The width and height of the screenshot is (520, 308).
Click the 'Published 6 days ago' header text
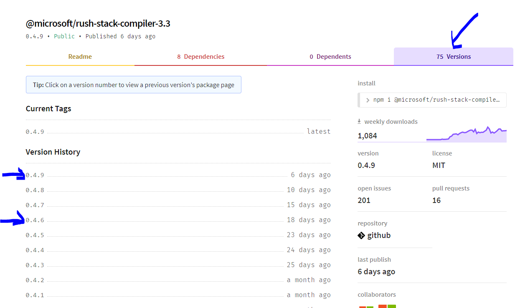[120, 36]
